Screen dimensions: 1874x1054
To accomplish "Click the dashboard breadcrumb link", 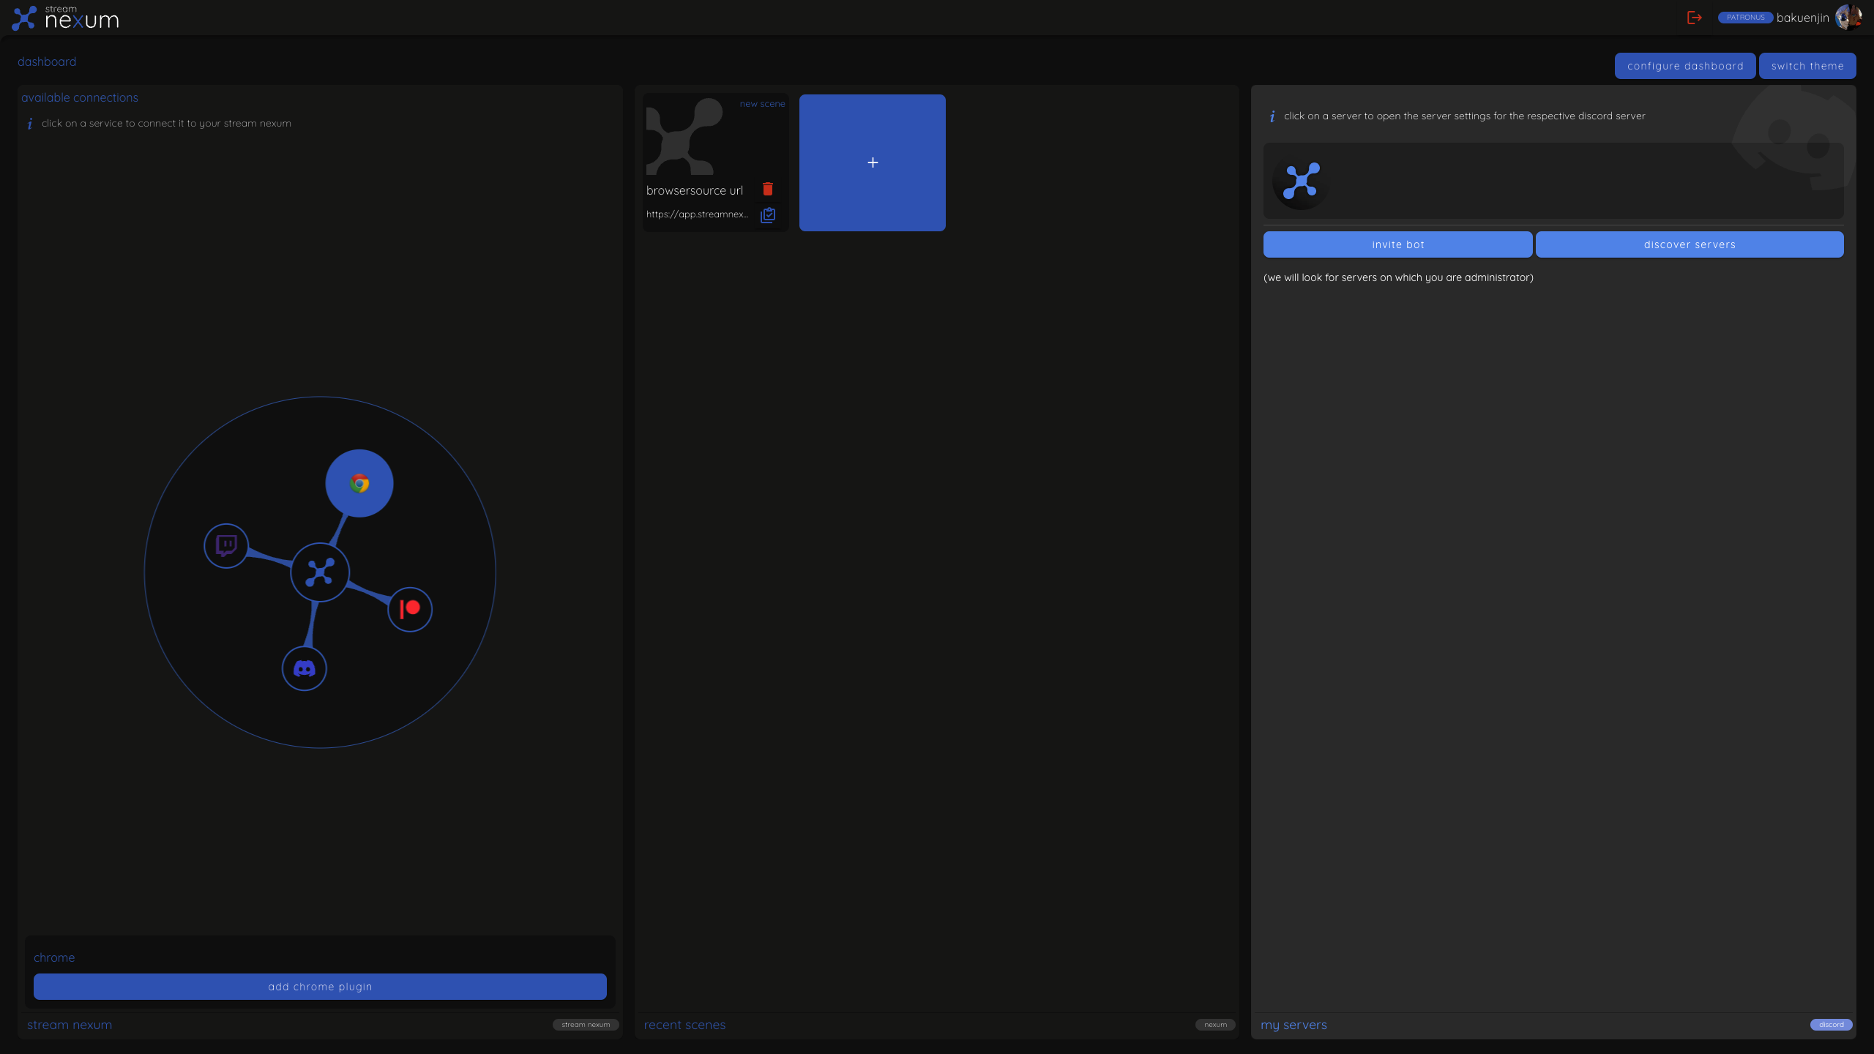I will [x=47, y=61].
